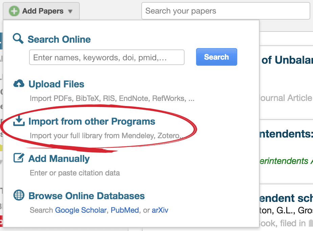Image resolution: width=313 pixels, height=231 pixels.
Task: Choose Import from other Programs
Action: click(x=92, y=121)
